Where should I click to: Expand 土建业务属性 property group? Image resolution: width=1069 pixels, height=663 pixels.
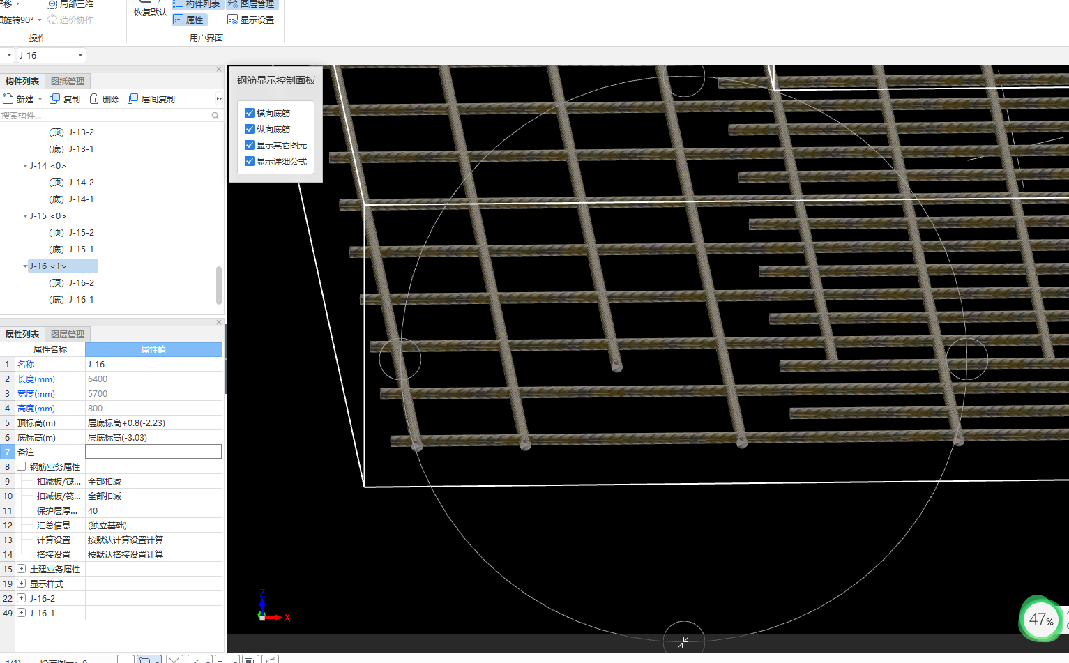click(x=22, y=569)
